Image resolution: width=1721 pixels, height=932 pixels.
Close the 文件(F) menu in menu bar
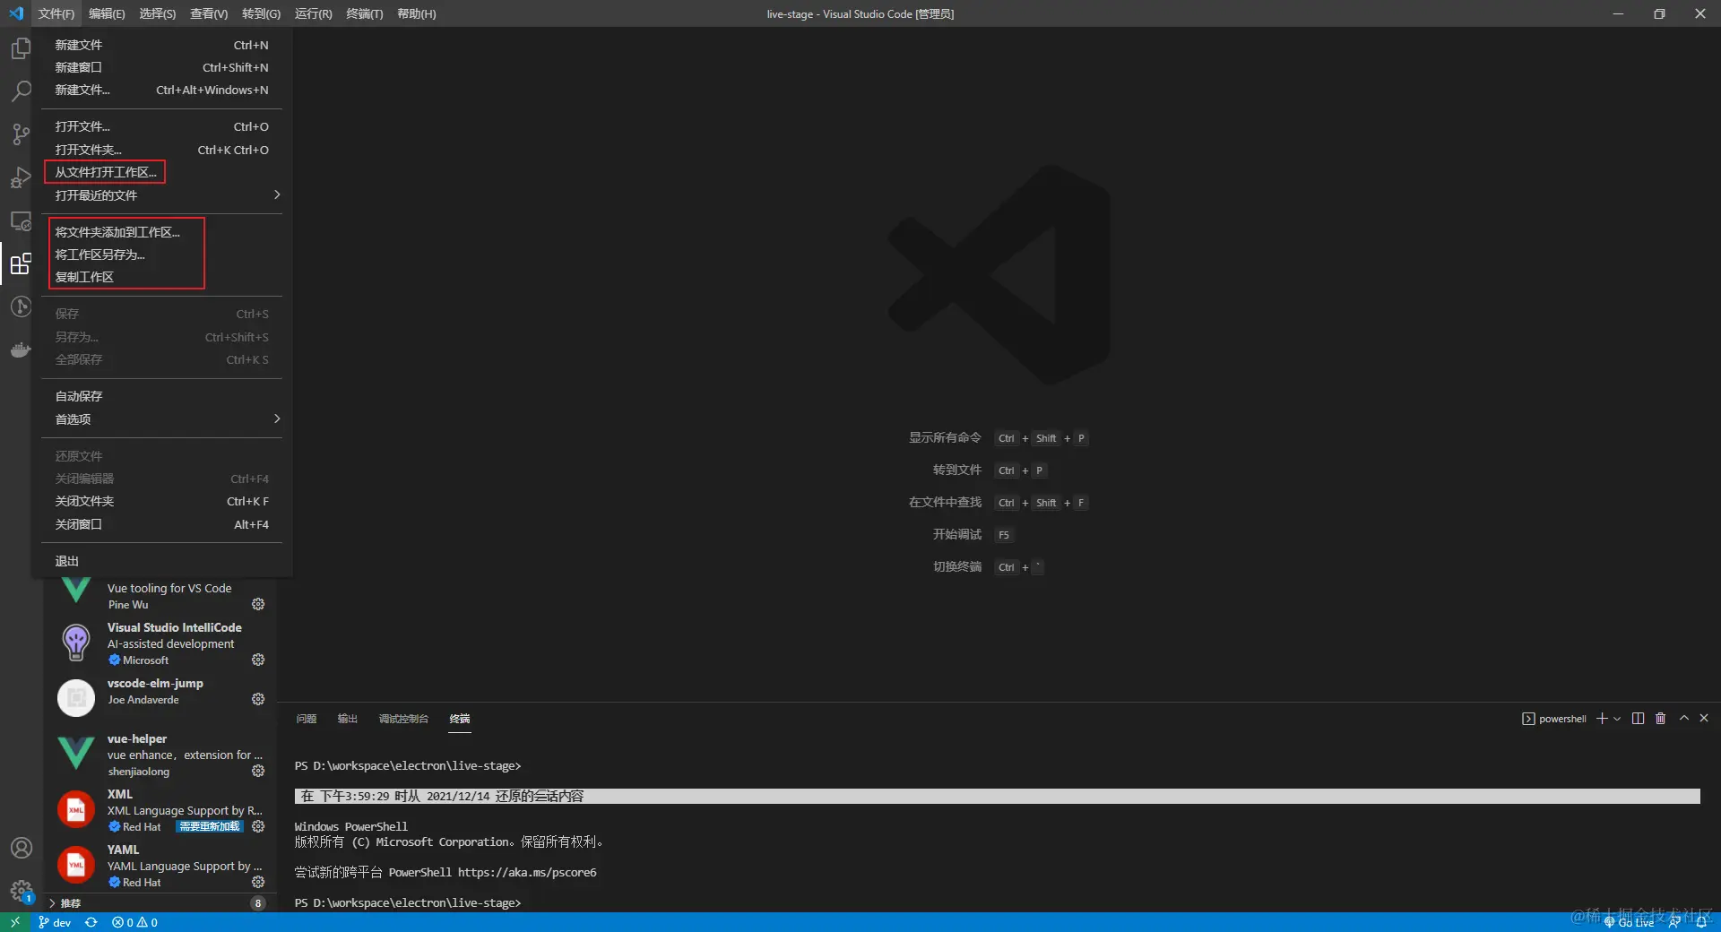point(56,13)
